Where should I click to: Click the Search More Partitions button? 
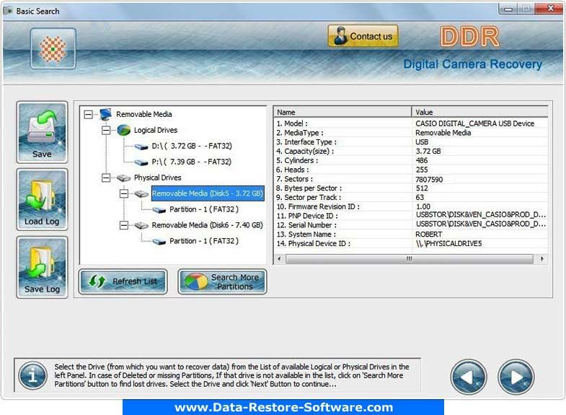point(222,281)
